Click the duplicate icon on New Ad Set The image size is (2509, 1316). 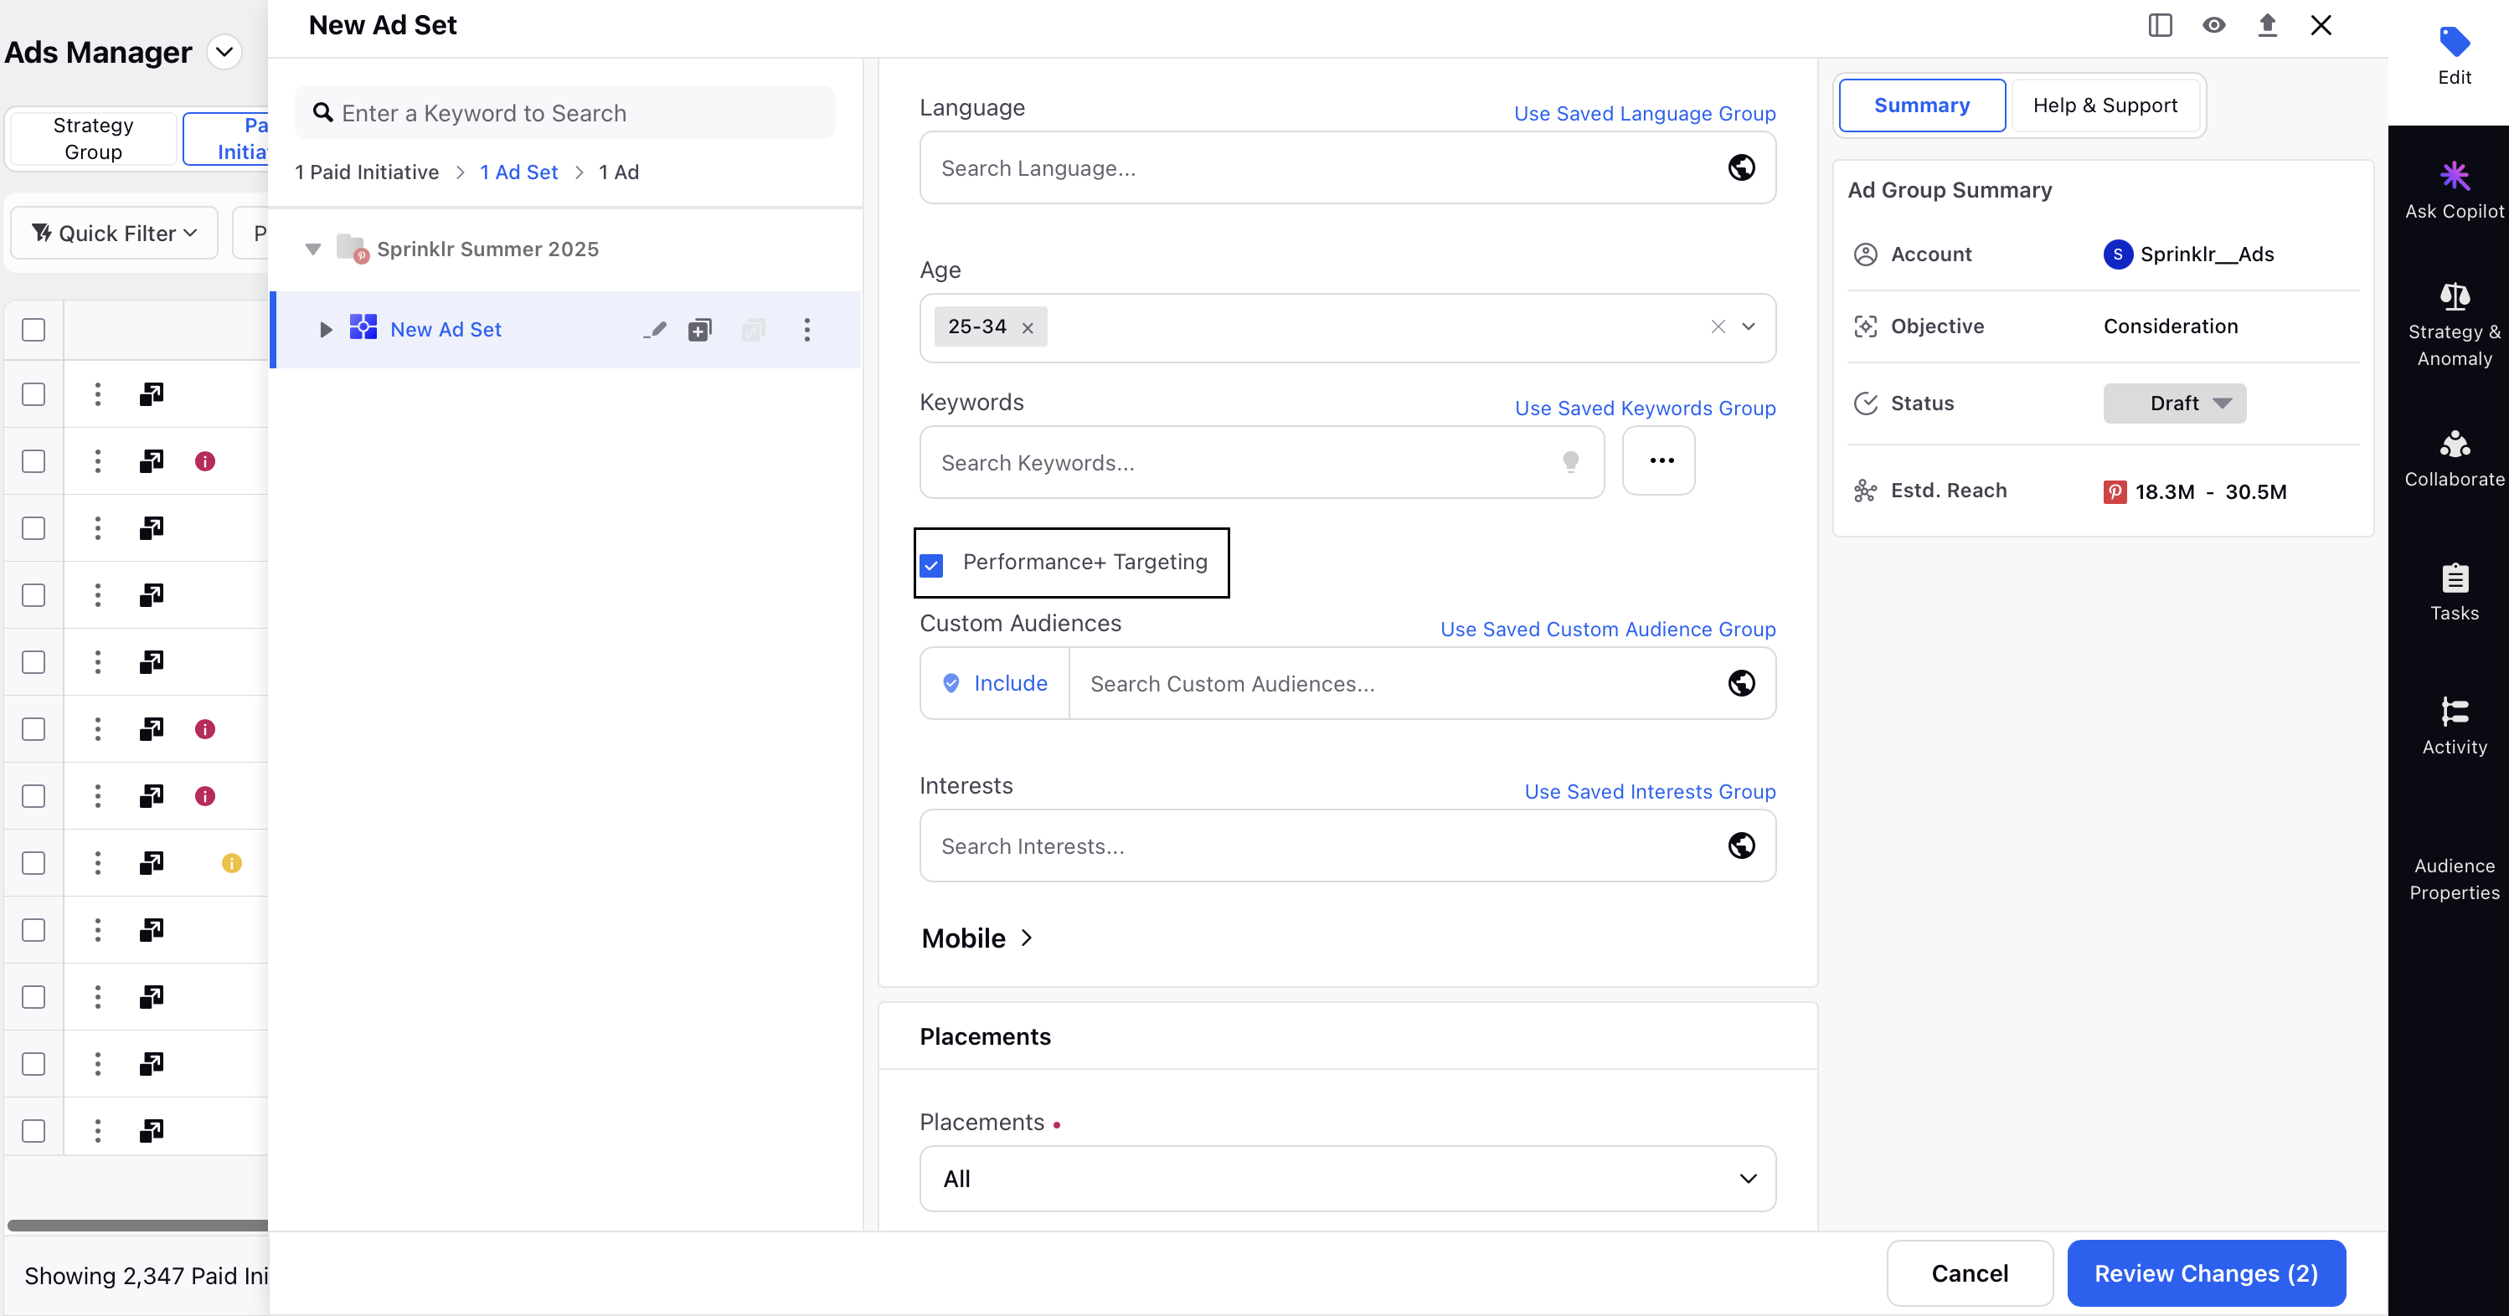[x=699, y=330]
